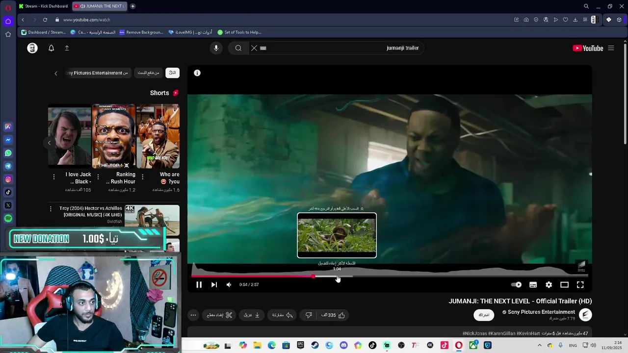The width and height of the screenshot is (628, 353).
Task: Share the video
Action: click(x=283, y=315)
